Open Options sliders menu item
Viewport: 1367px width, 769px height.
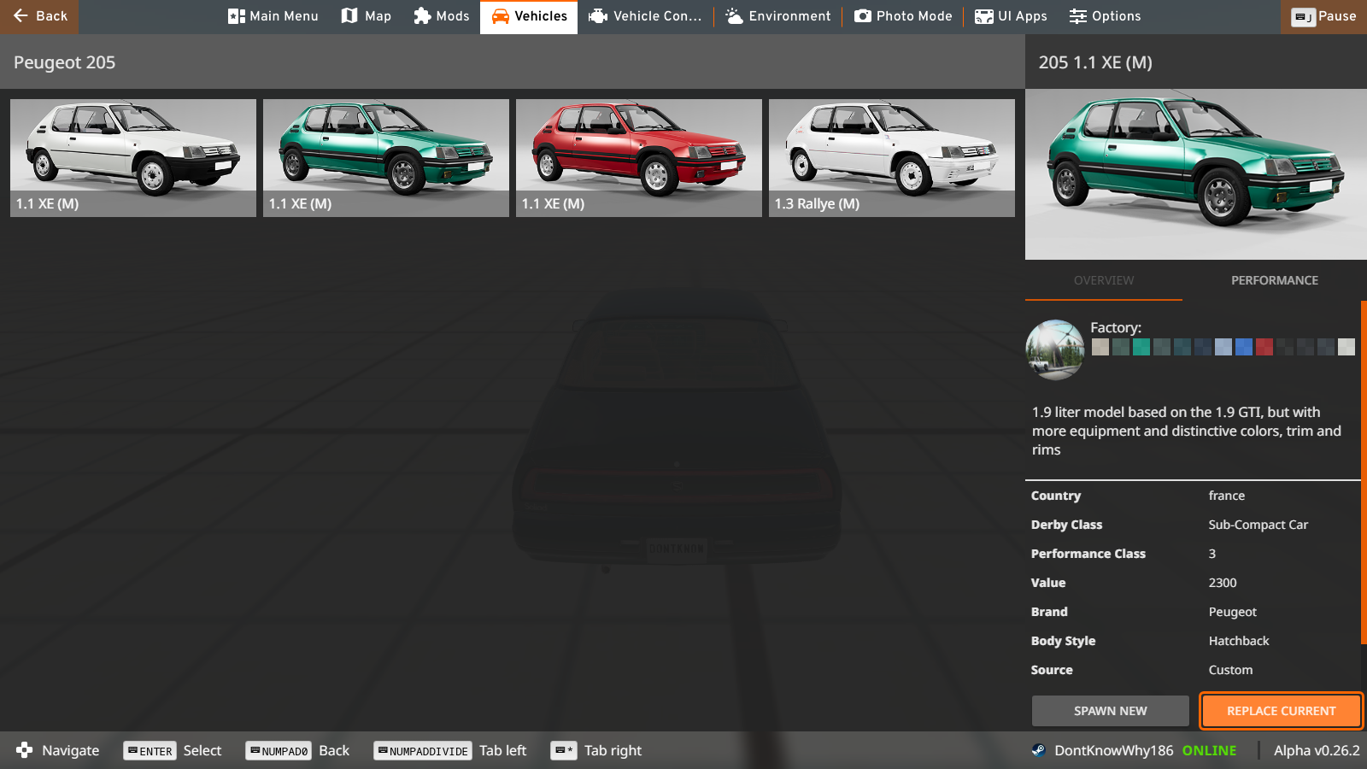pyautogui.click(x=1105, y=16)
